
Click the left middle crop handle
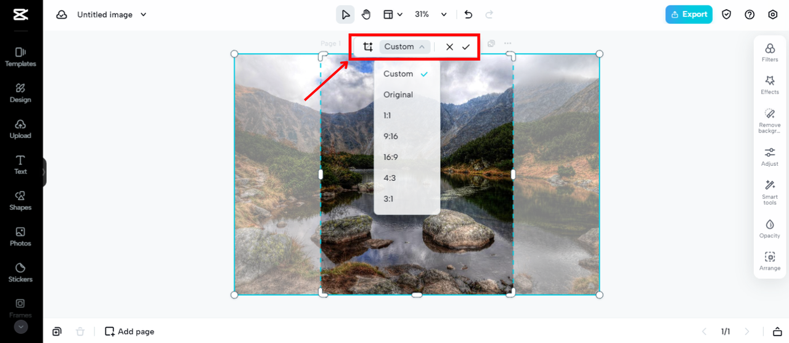coord(321,174)
